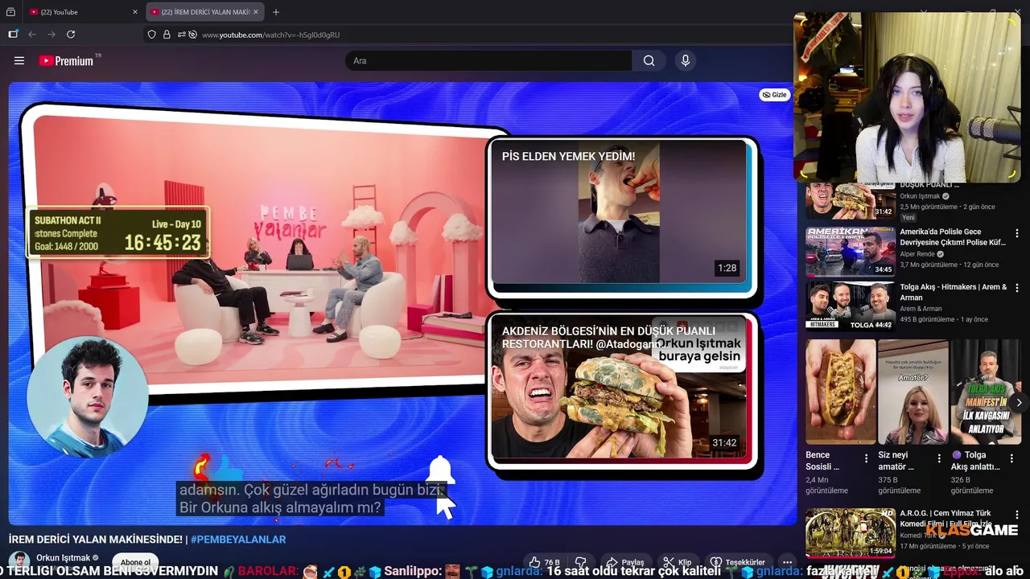Open options menu for "Siz neyi amatör" short

pyautogui.click(x=938, y=458)
